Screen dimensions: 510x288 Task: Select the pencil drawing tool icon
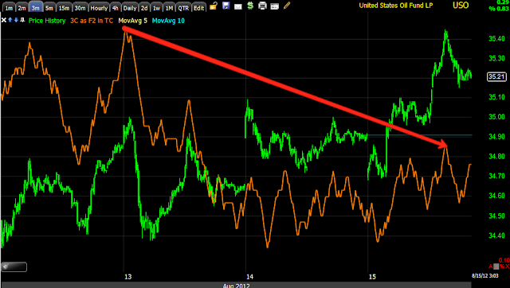point(287,6)
